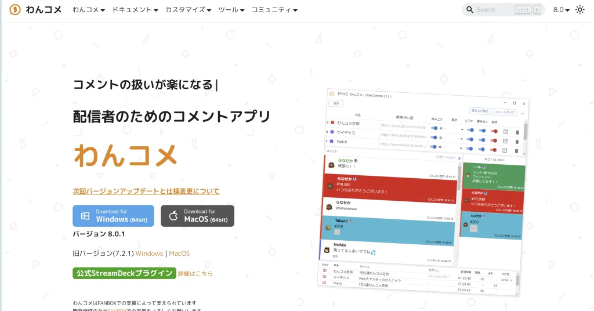
Task: Expand the カスタマイズ dropdown menu
Action: click(x=188, y=10)
